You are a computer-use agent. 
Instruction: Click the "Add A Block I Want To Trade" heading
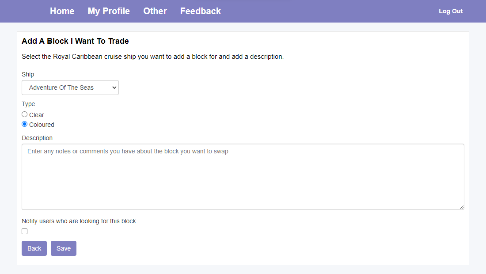coord(75,41)
